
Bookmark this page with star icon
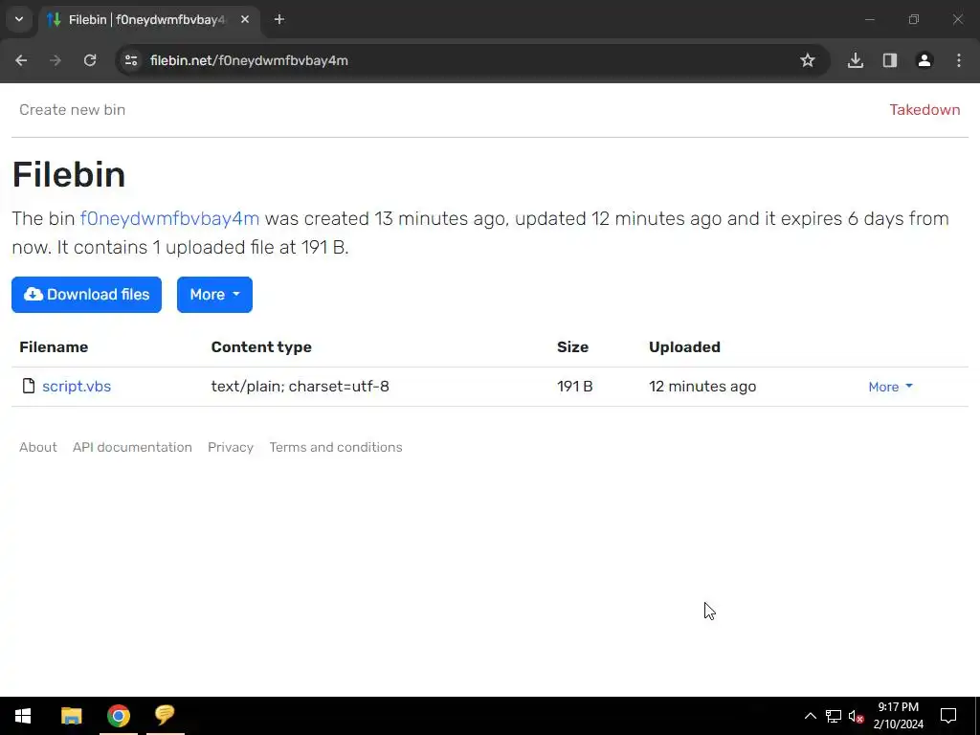coord(808,60)
